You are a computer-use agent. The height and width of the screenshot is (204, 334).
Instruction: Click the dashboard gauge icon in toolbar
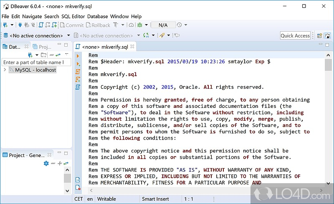click(x=131, y=25)
